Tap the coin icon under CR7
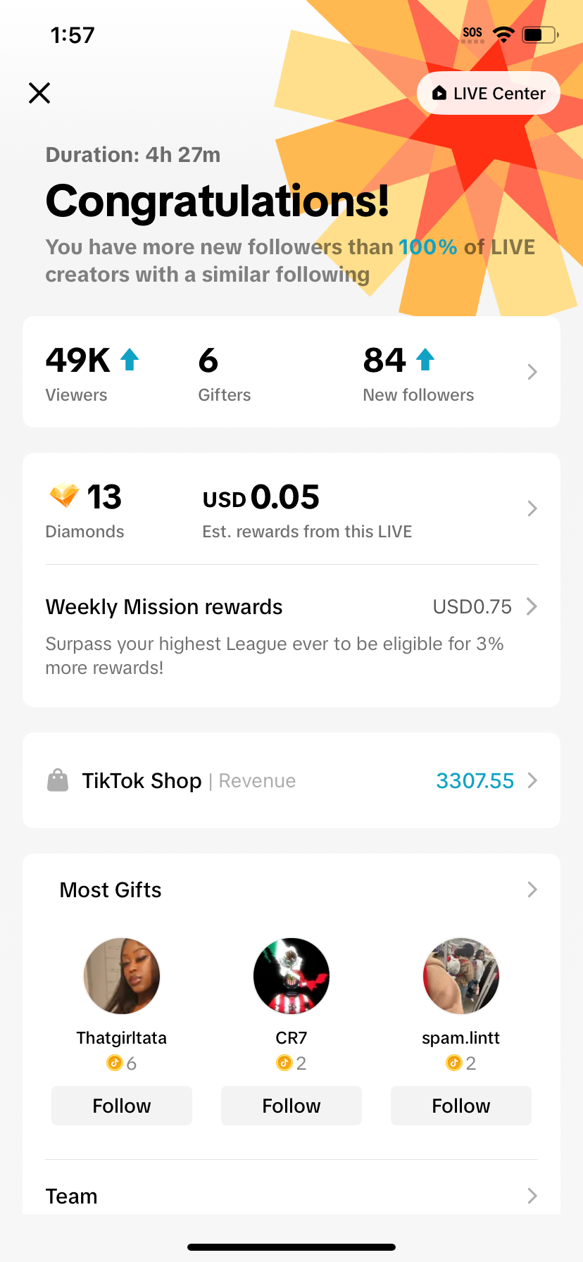Screen dimensions: 583x1262 point(284,1063)
